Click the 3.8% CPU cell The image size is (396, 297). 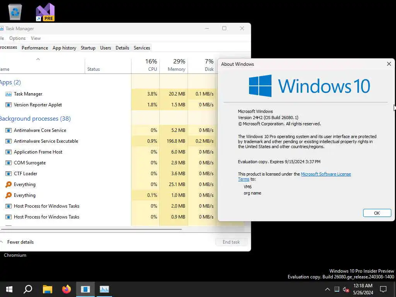point(145,94)
